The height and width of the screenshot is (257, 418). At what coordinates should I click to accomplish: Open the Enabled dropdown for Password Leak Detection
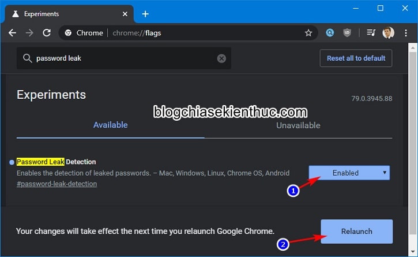pyautogui.click(x=349, y=173)
